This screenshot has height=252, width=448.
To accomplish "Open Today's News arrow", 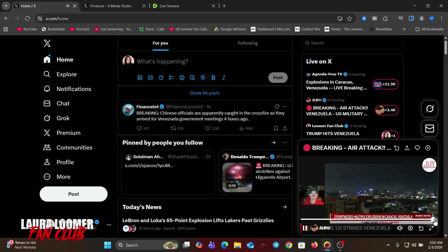I will tap(285, 207).
